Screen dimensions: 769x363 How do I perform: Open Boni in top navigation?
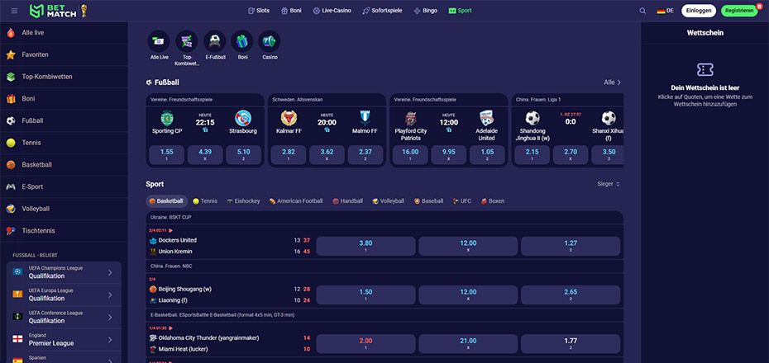(291, 10)
